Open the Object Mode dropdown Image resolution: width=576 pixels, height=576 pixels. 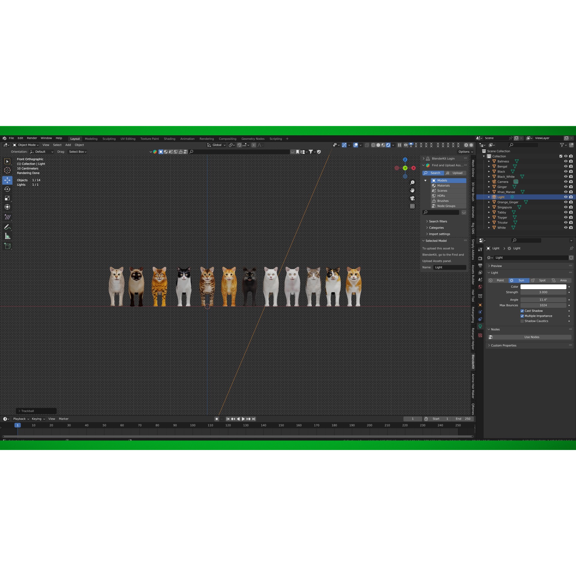(27, 145)
